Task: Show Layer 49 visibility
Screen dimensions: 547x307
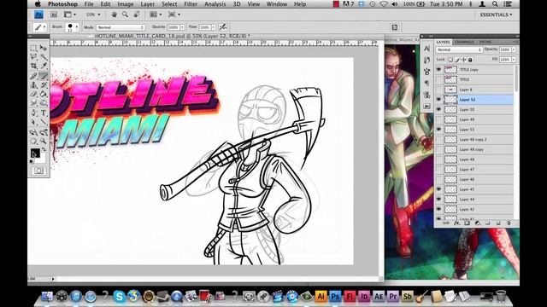Action: click(438, 119)
